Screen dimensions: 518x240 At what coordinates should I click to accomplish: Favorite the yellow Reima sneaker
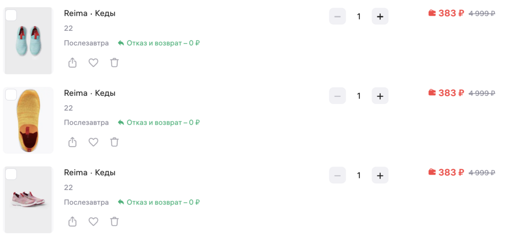pos(93,142)
